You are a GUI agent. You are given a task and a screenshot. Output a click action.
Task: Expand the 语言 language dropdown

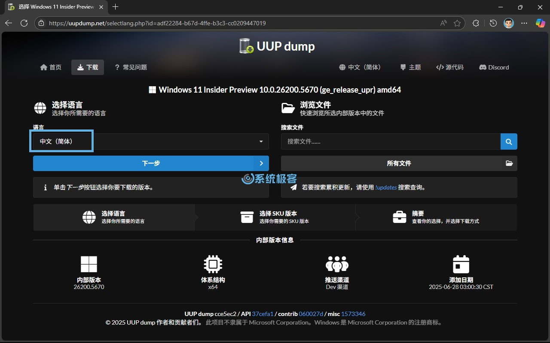151,141
